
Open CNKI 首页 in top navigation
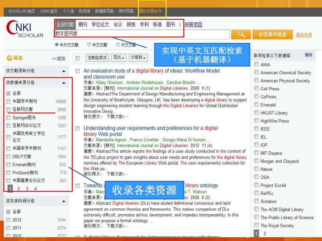[x=49, y=11]
